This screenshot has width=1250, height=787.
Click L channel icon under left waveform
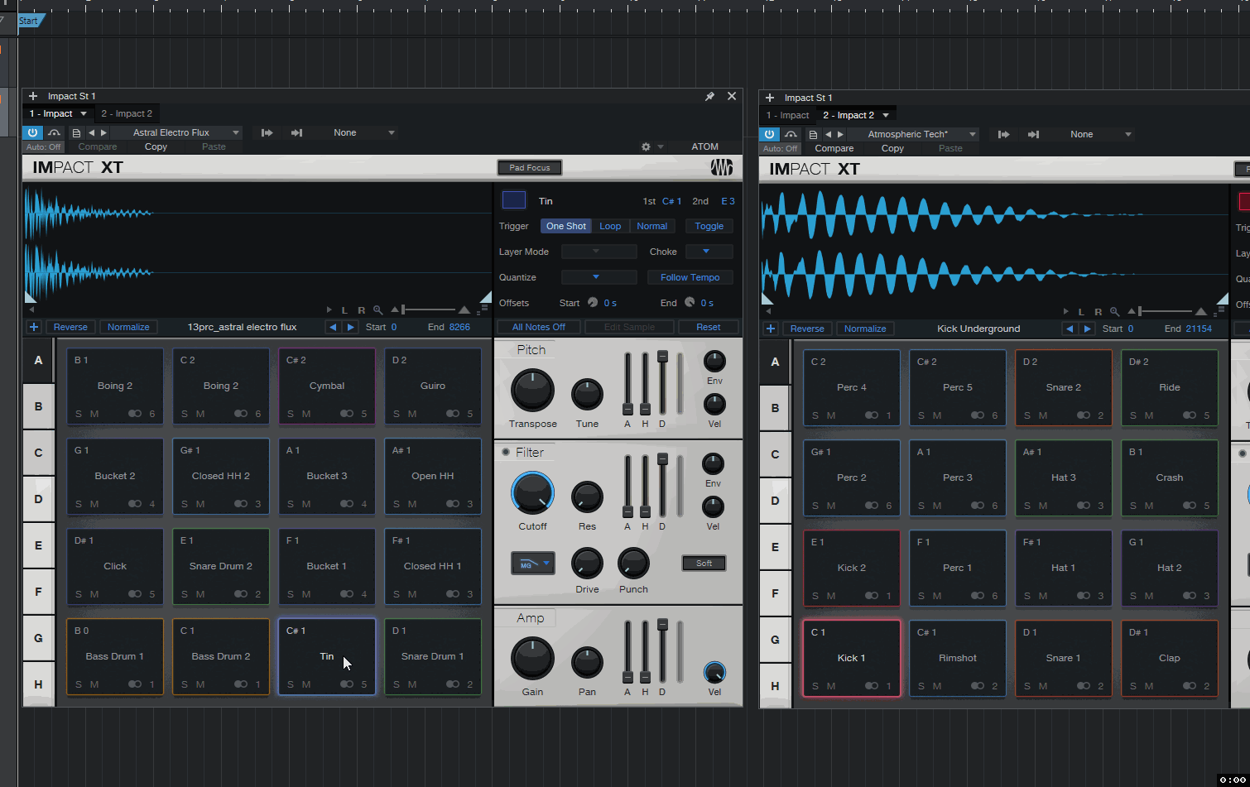click(344, 310)
